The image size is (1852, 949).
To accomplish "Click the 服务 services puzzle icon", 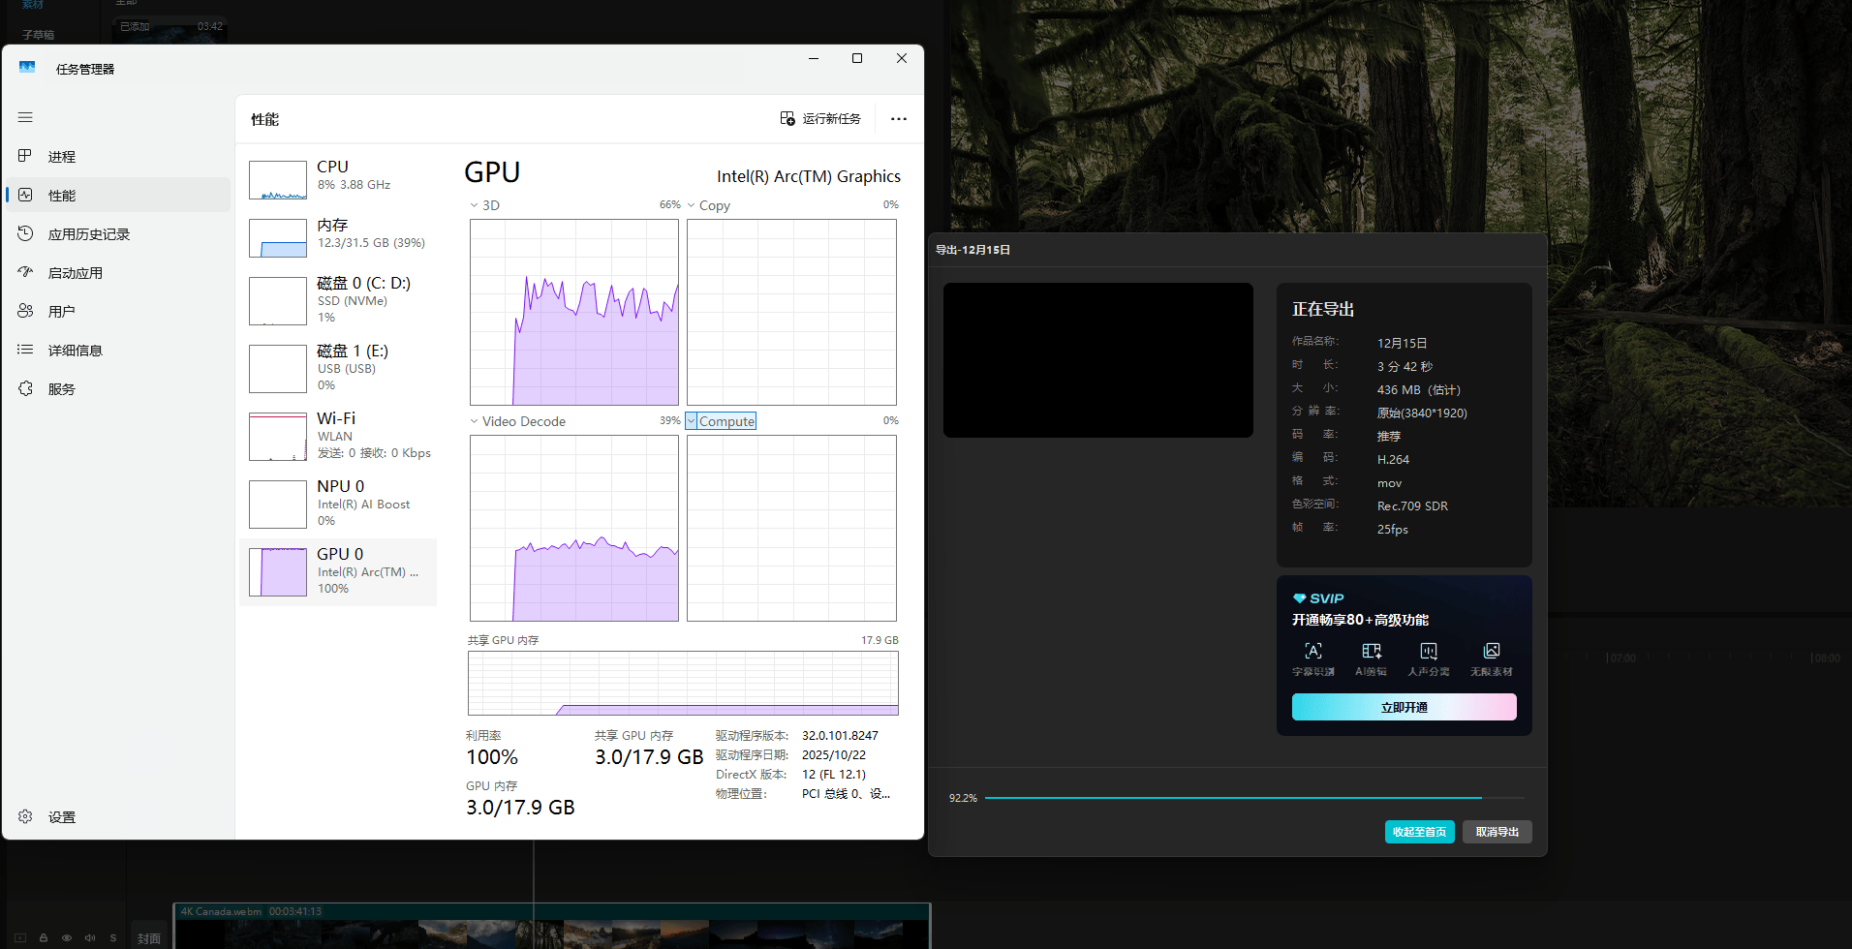I will tap(25, 388).
